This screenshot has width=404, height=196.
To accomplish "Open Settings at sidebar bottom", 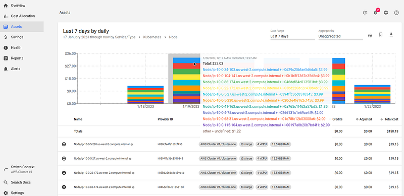I will pos(22,193).
